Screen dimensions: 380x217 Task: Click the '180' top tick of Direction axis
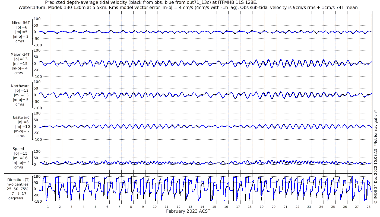(x=37, y=177)
